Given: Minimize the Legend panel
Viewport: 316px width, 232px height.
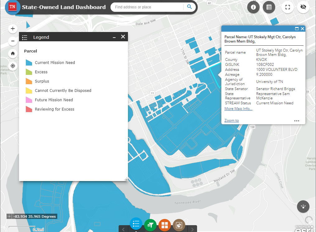Looking at the screenshot, I should point(114,37).
